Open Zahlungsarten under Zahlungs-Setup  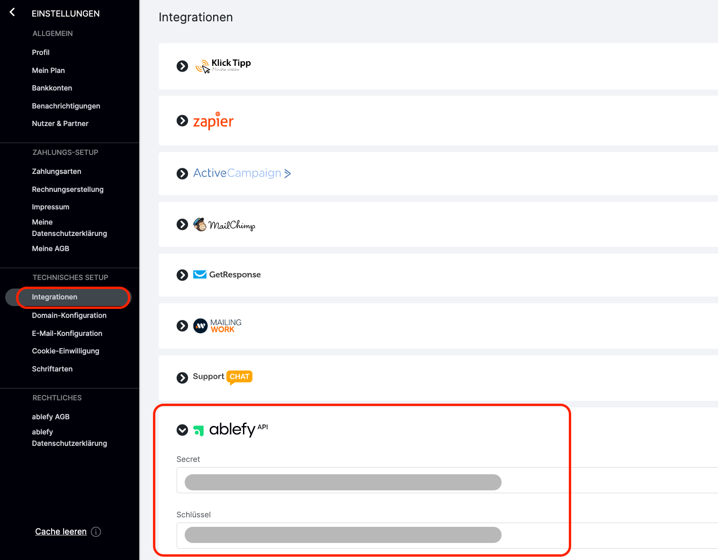click(56, 172)
